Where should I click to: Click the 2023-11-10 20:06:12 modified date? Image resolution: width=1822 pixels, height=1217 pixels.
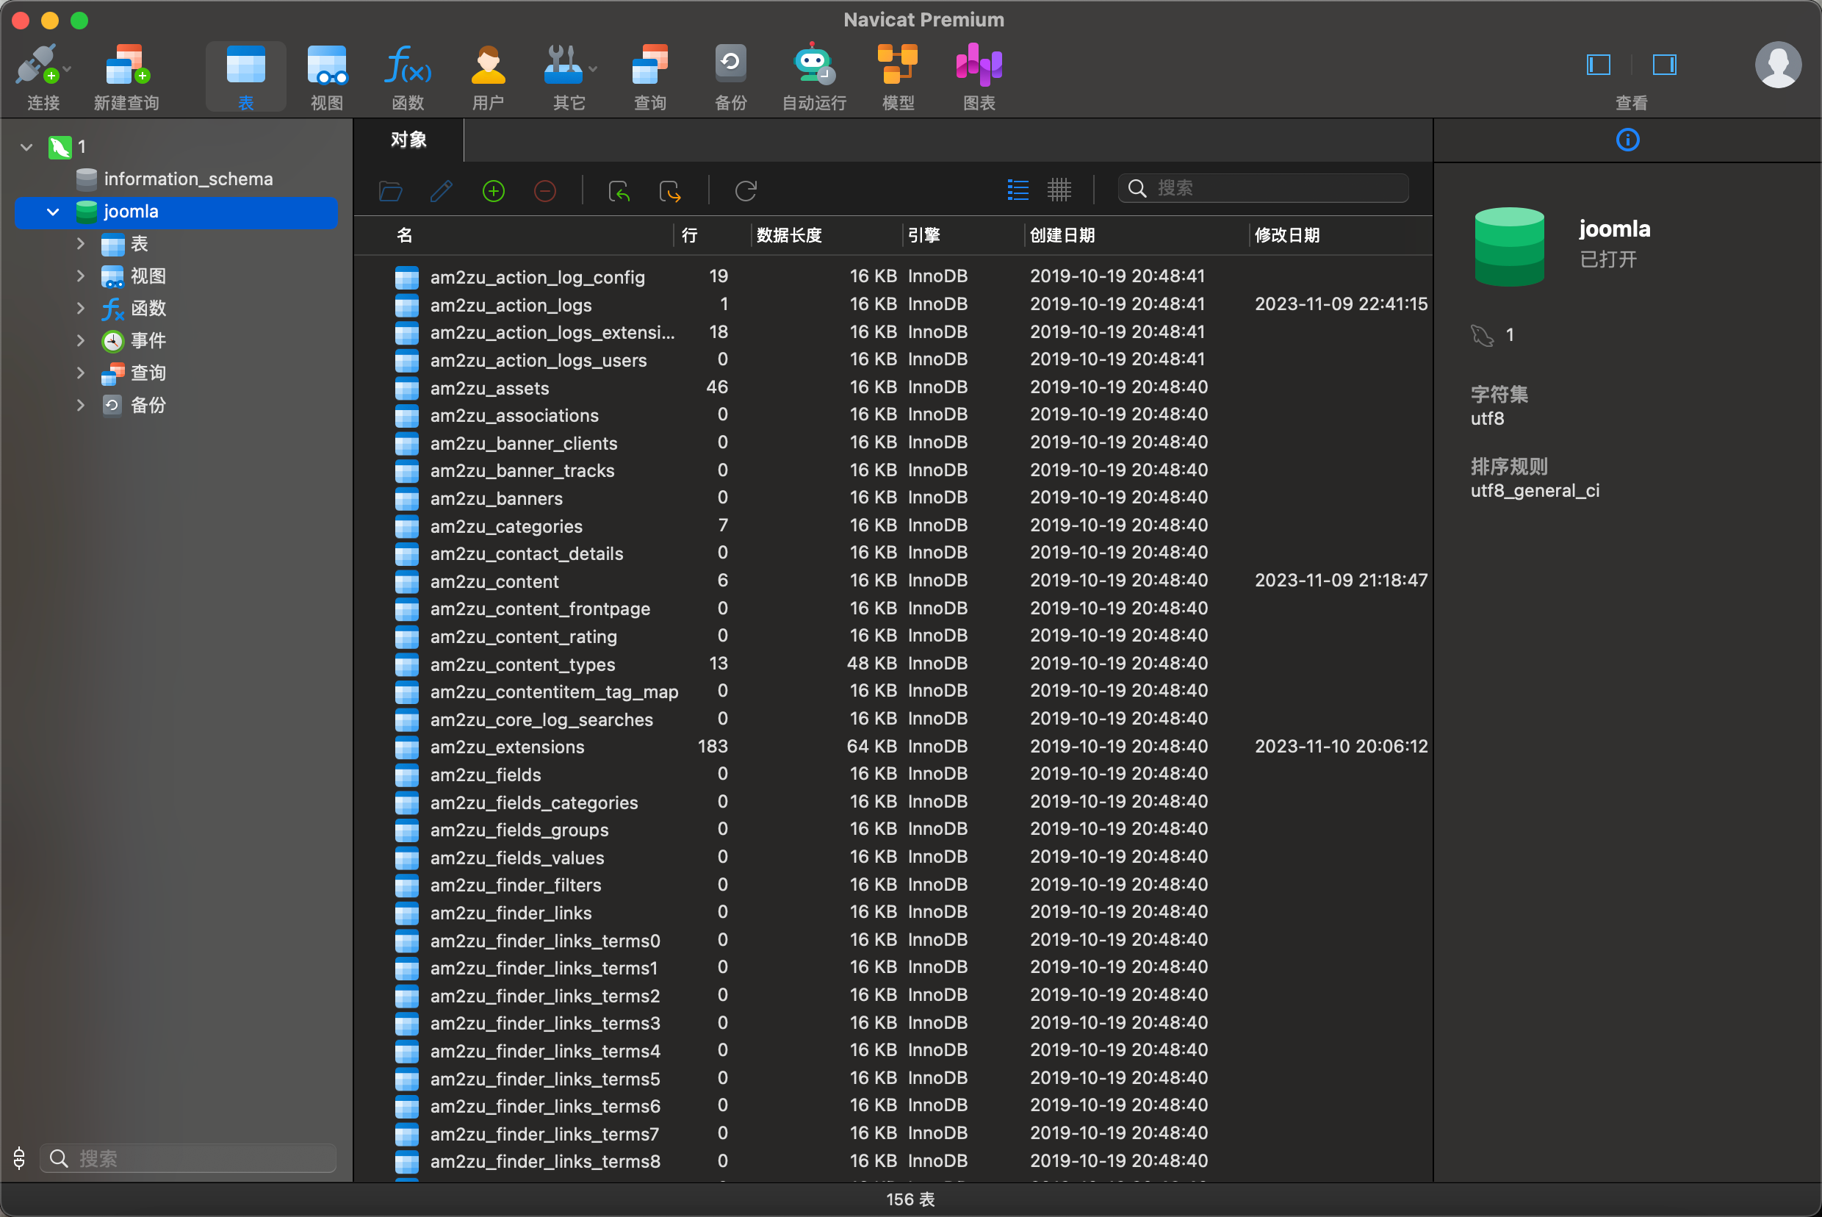pos(1341,747)
